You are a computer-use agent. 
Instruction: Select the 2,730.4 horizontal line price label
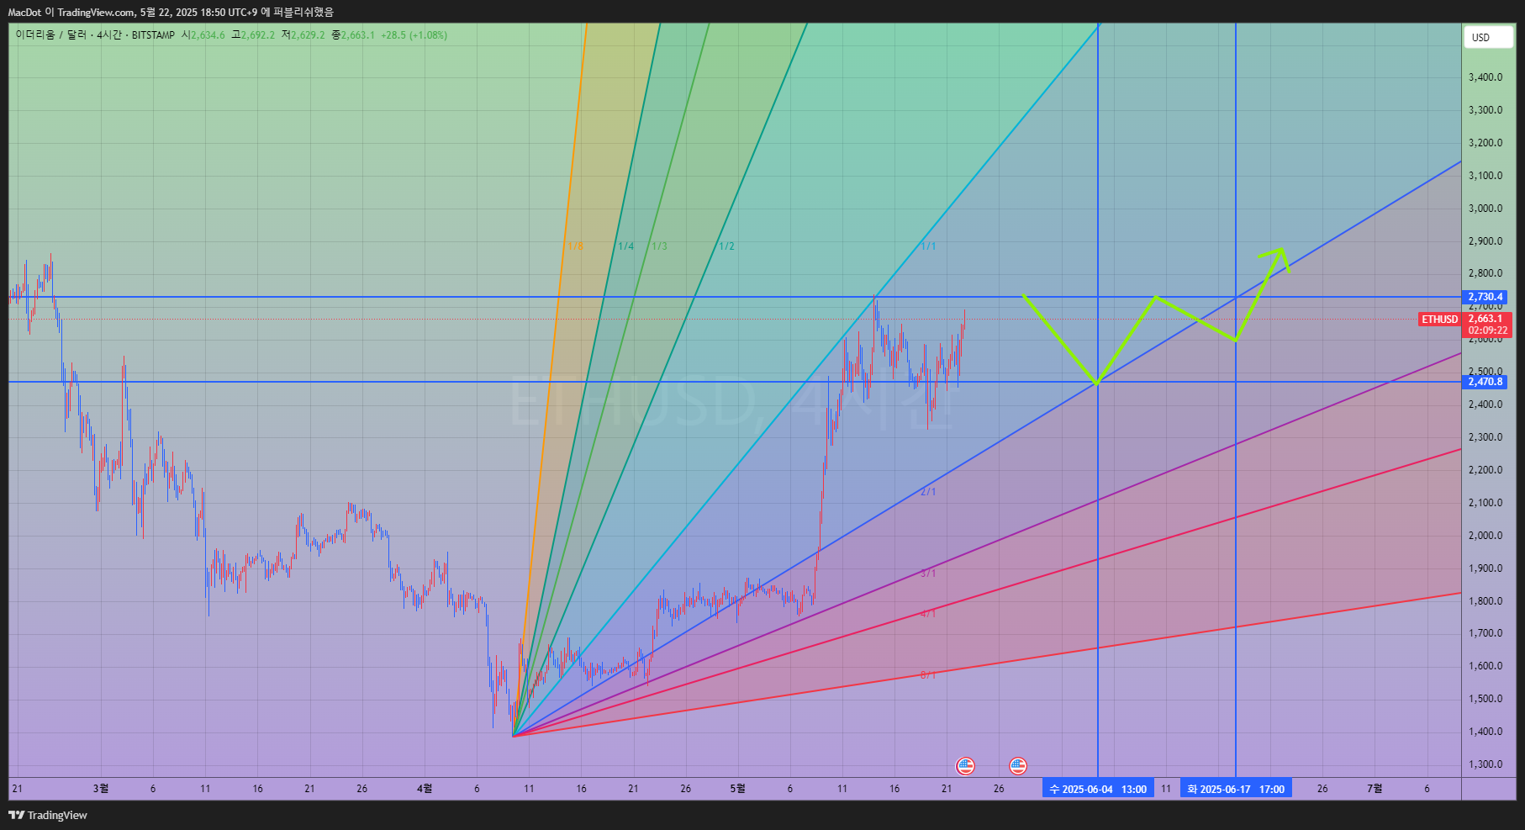click(1485, 297)
